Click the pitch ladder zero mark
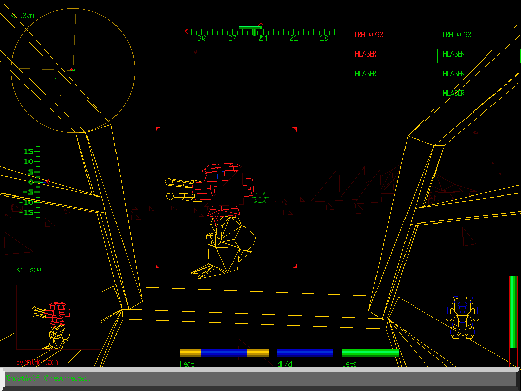 31,181
